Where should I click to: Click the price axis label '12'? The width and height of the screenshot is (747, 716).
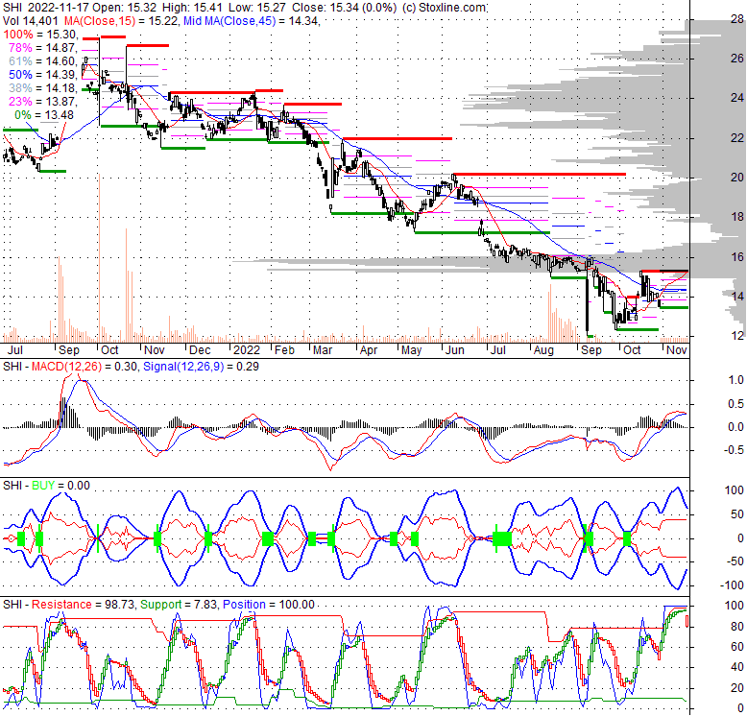(x=737, y=336)
